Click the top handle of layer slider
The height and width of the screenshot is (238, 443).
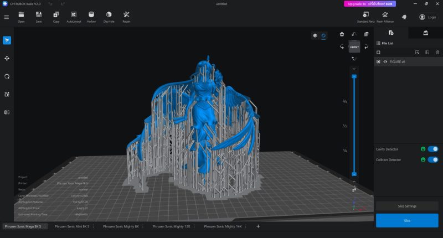pos(354,76)
